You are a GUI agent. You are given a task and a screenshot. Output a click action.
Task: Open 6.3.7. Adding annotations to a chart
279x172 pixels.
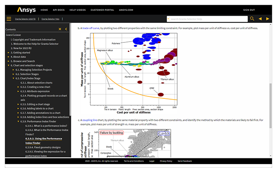[40, 113]
